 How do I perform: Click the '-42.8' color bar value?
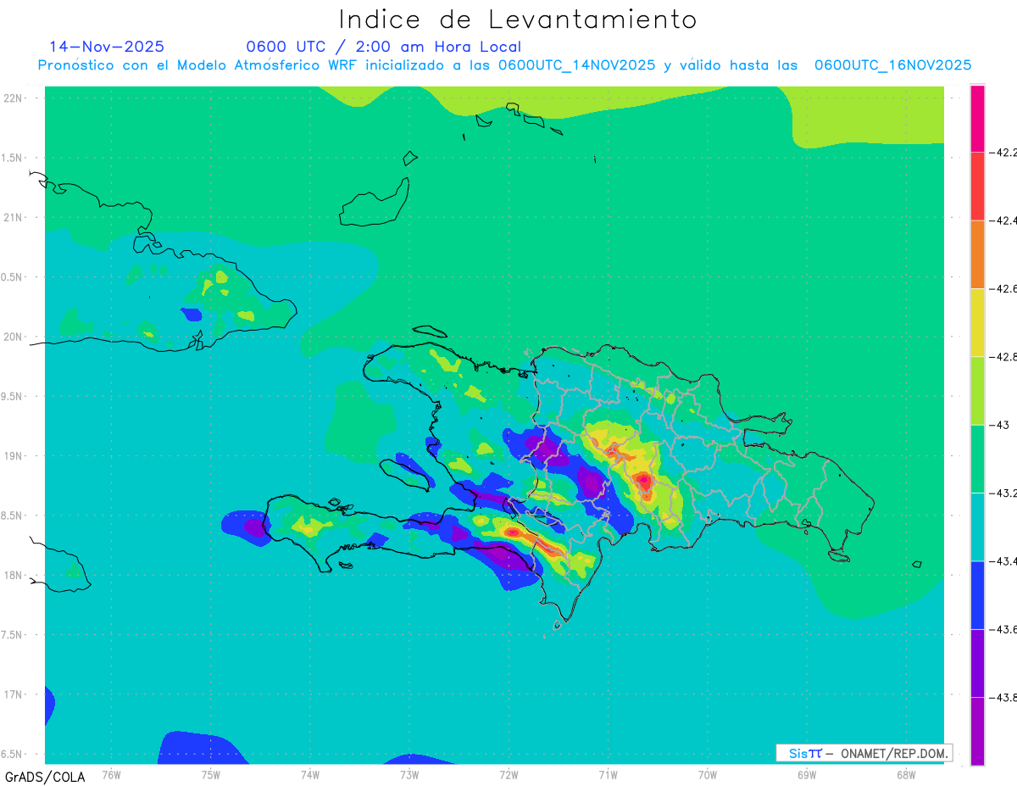(x=1002, y=357)
